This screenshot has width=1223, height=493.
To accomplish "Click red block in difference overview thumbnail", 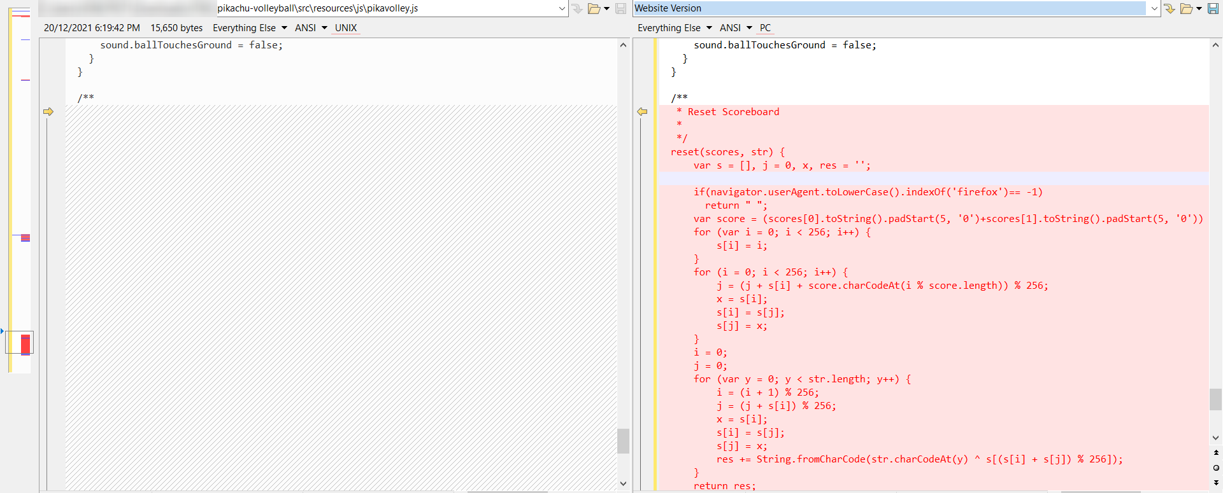I will (25, 344).
